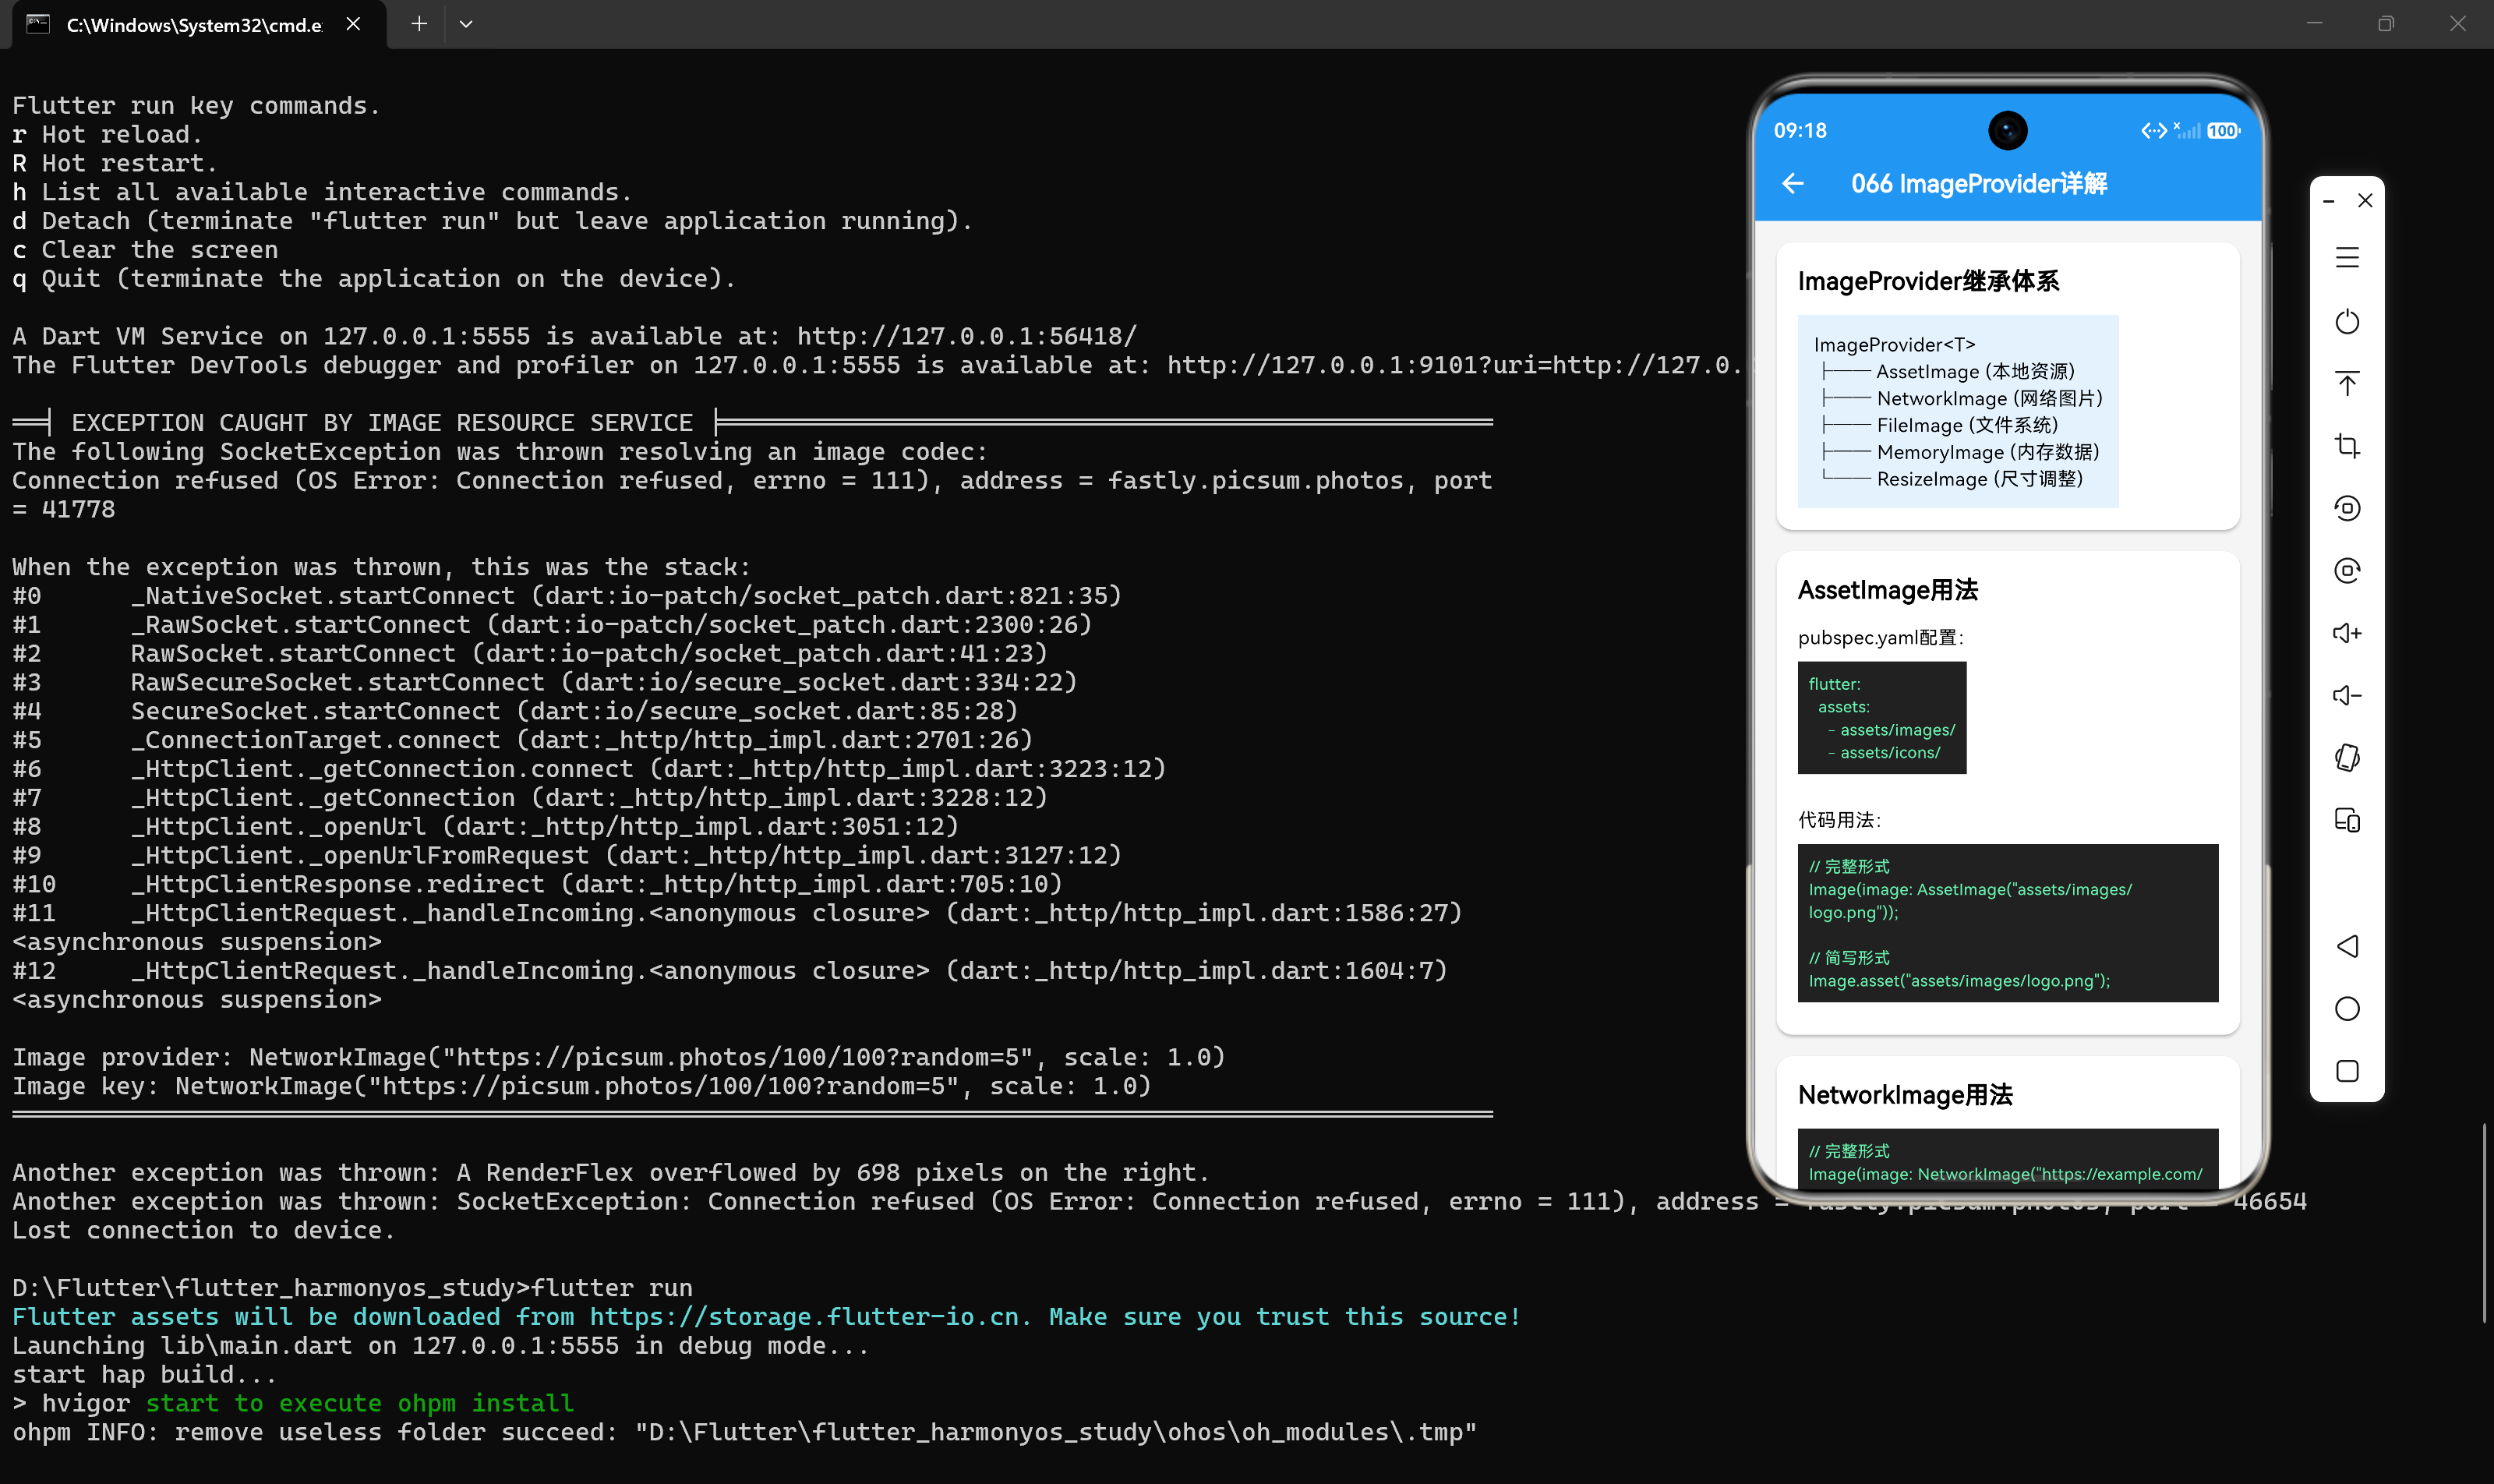Click the pubspec.yaml flutter assets code block
Viewport: 2494px width, 1484px height.
pos(1882,718)
